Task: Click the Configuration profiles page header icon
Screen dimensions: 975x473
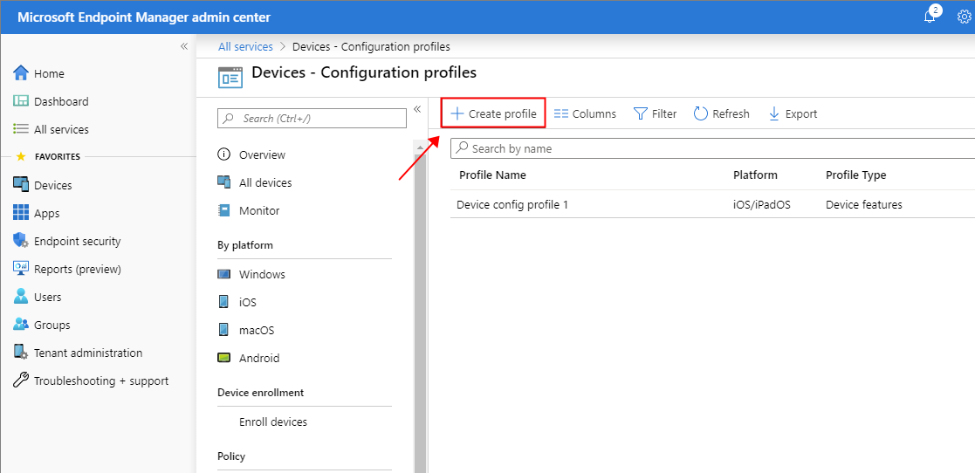Action: [x=230, y=78]
